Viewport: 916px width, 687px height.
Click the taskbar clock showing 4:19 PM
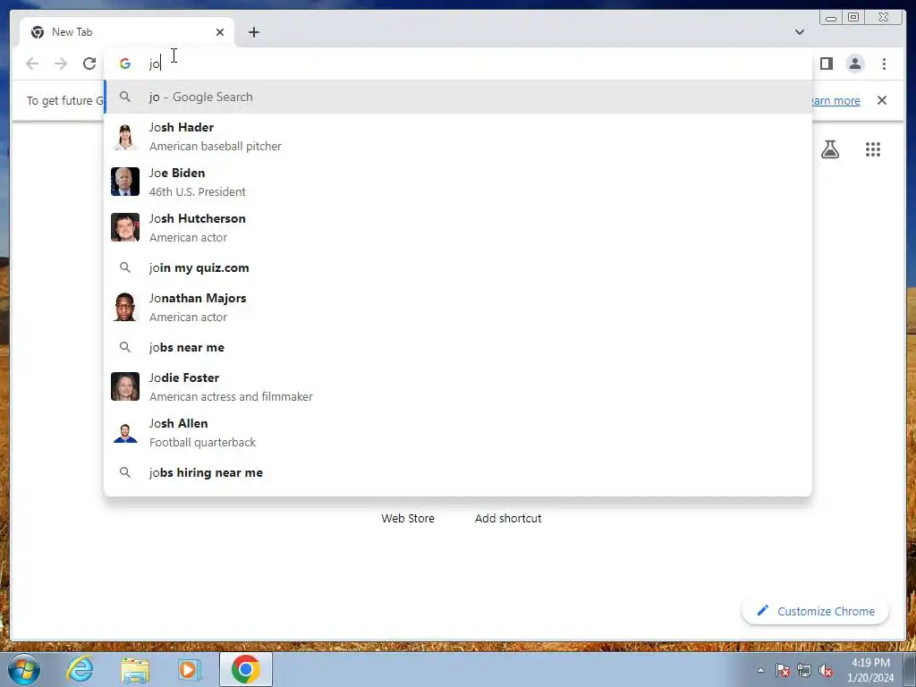870,670
